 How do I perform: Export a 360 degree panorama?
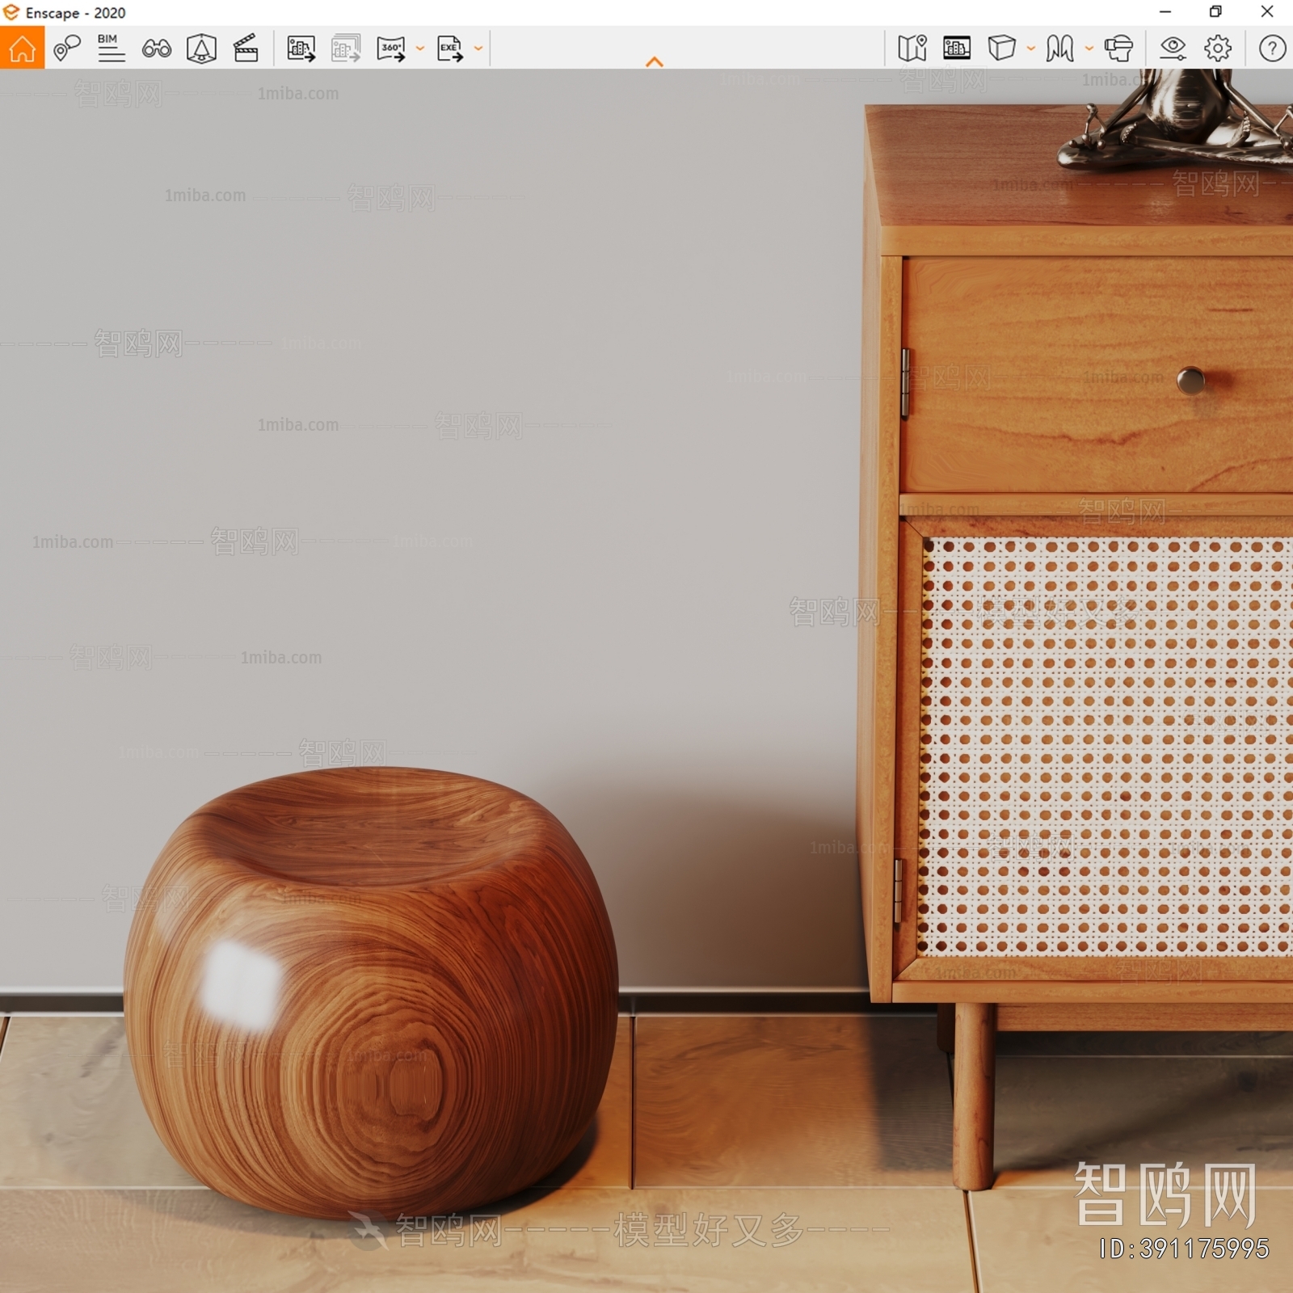click(x=392, y=48)
